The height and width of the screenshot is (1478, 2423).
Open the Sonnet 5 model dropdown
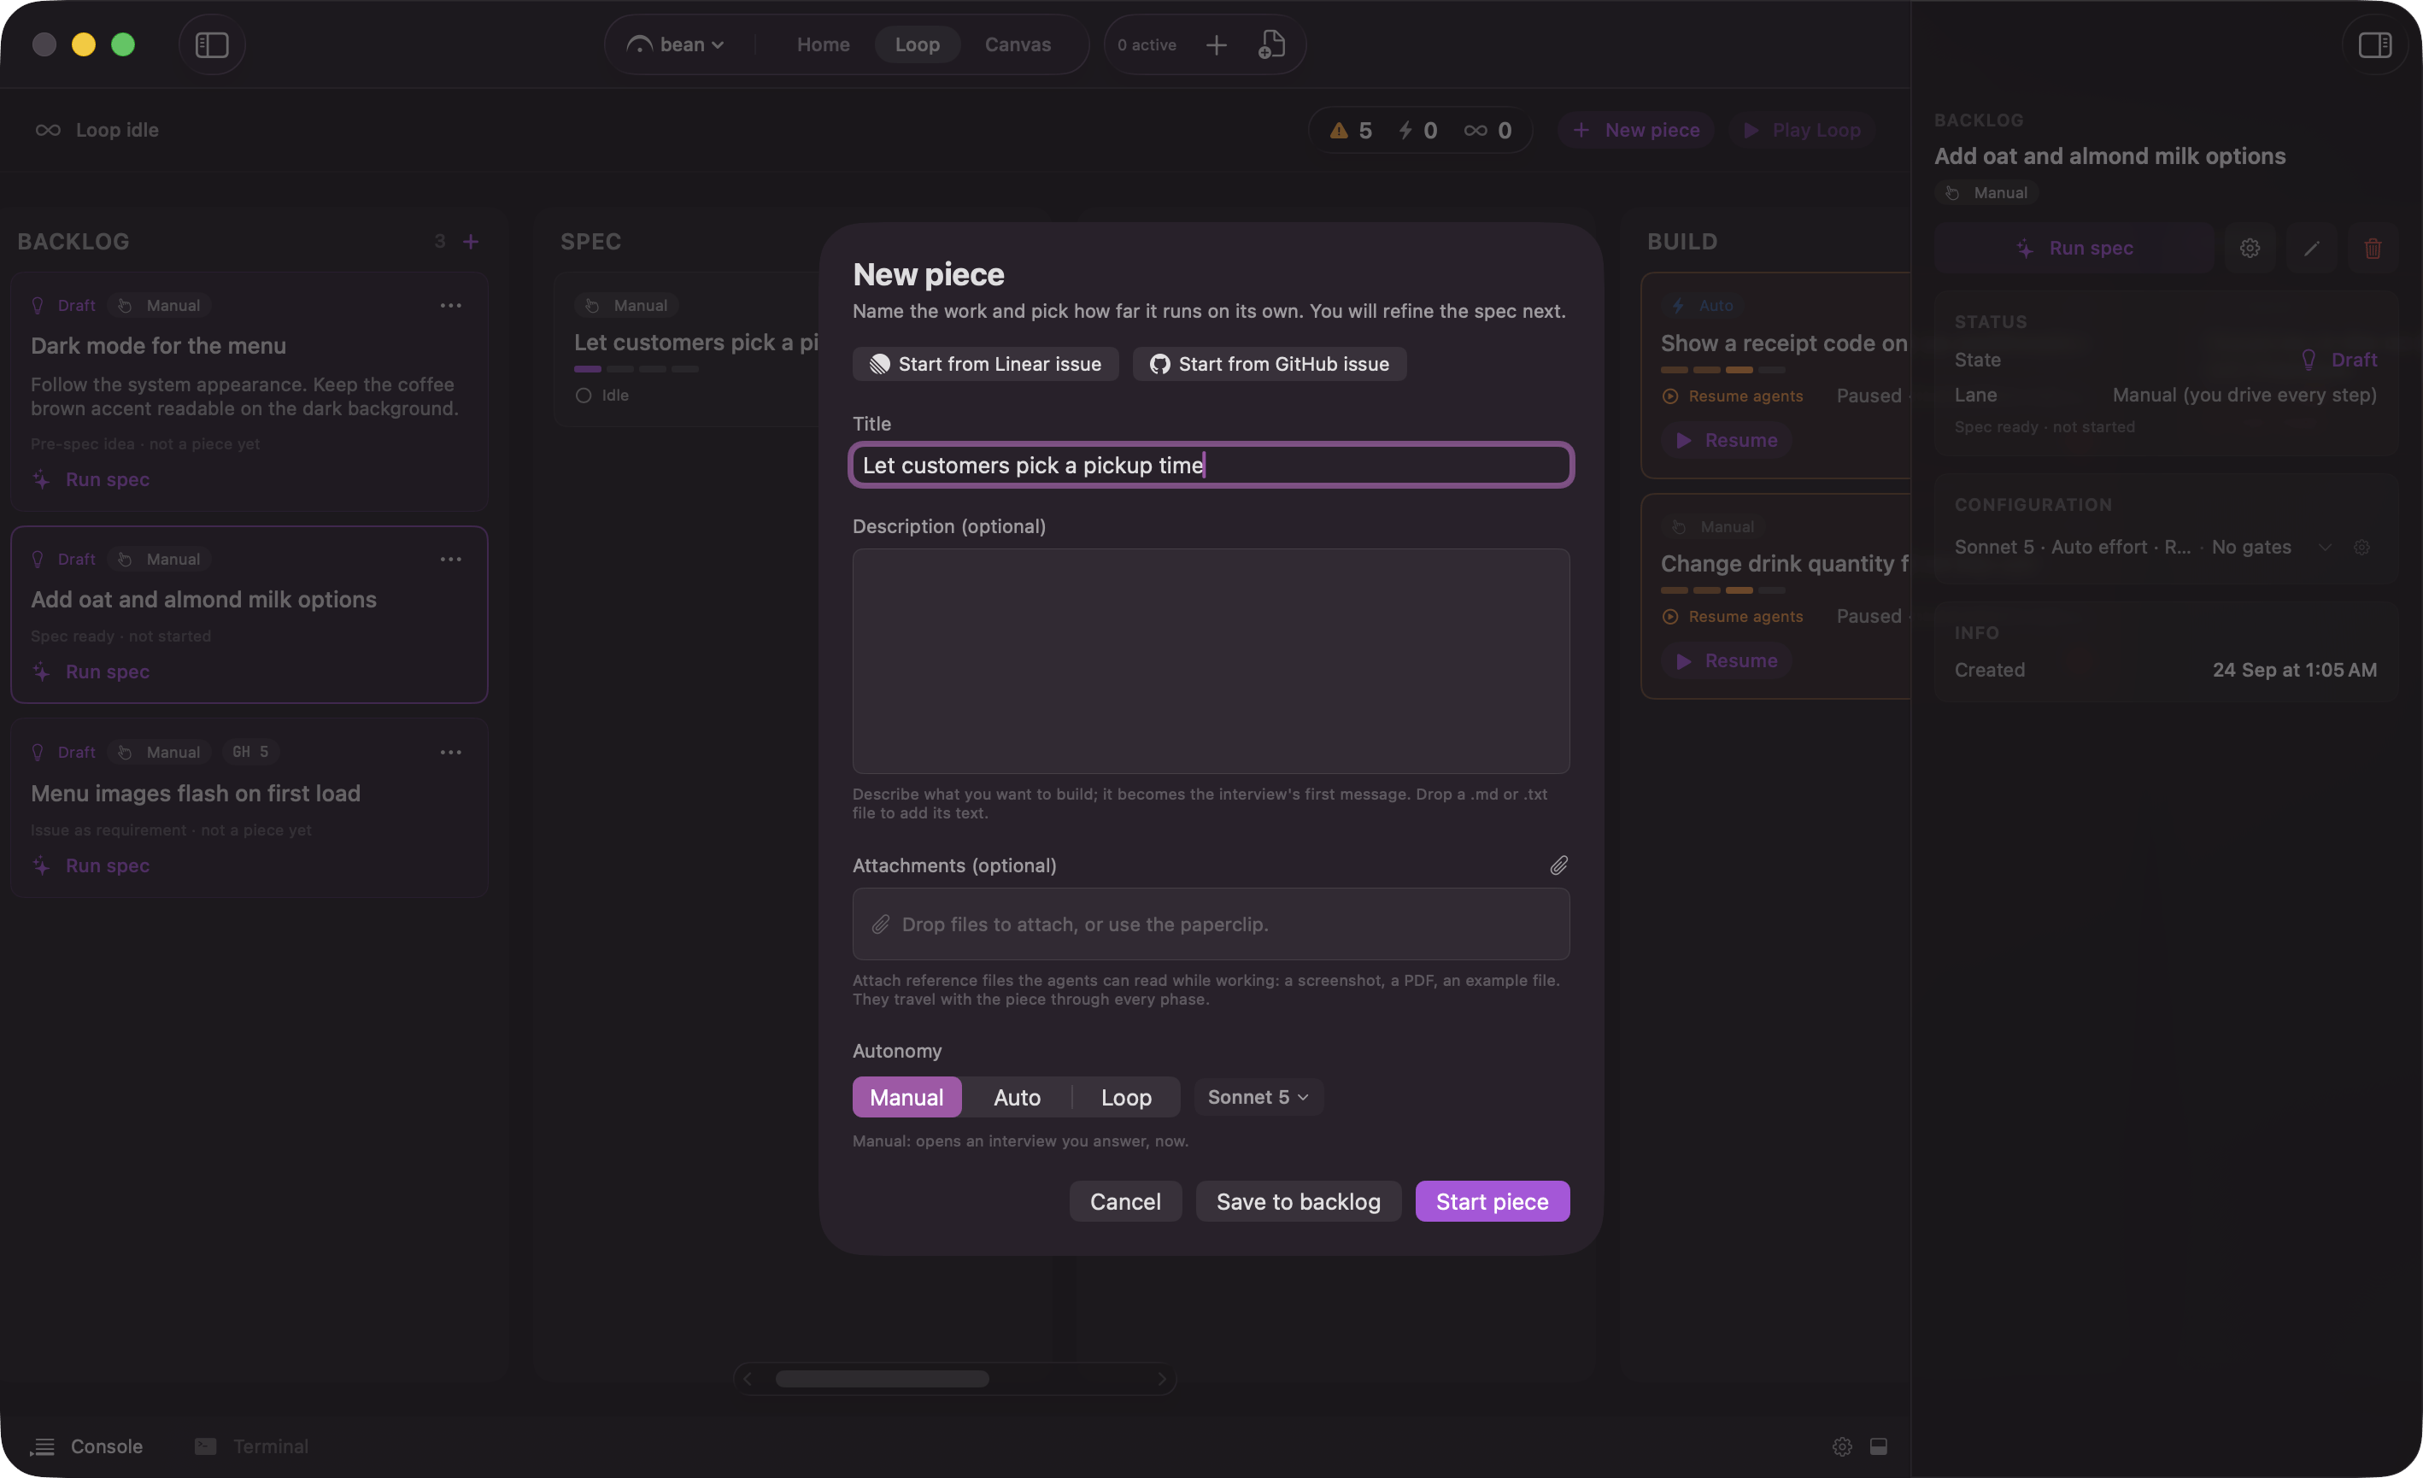click(x=1258, y=1098)
